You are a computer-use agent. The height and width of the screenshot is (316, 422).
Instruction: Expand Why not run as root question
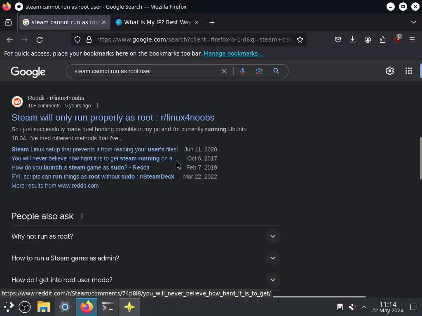[146, 237]
